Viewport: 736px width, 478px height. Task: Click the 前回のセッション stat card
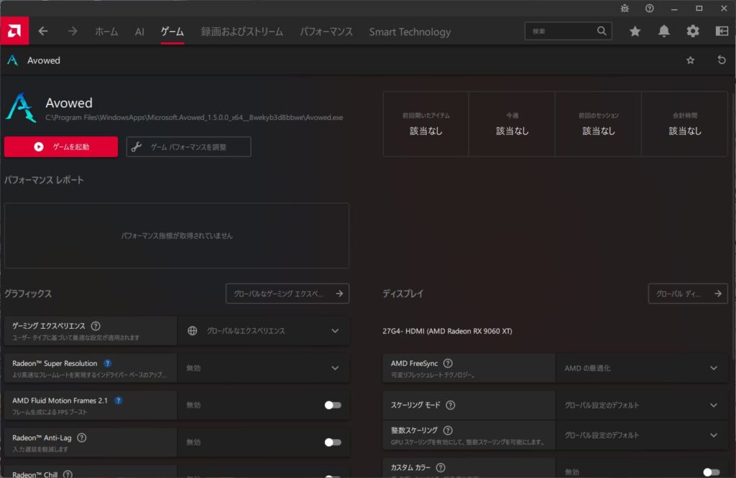[x=599, y=124]
